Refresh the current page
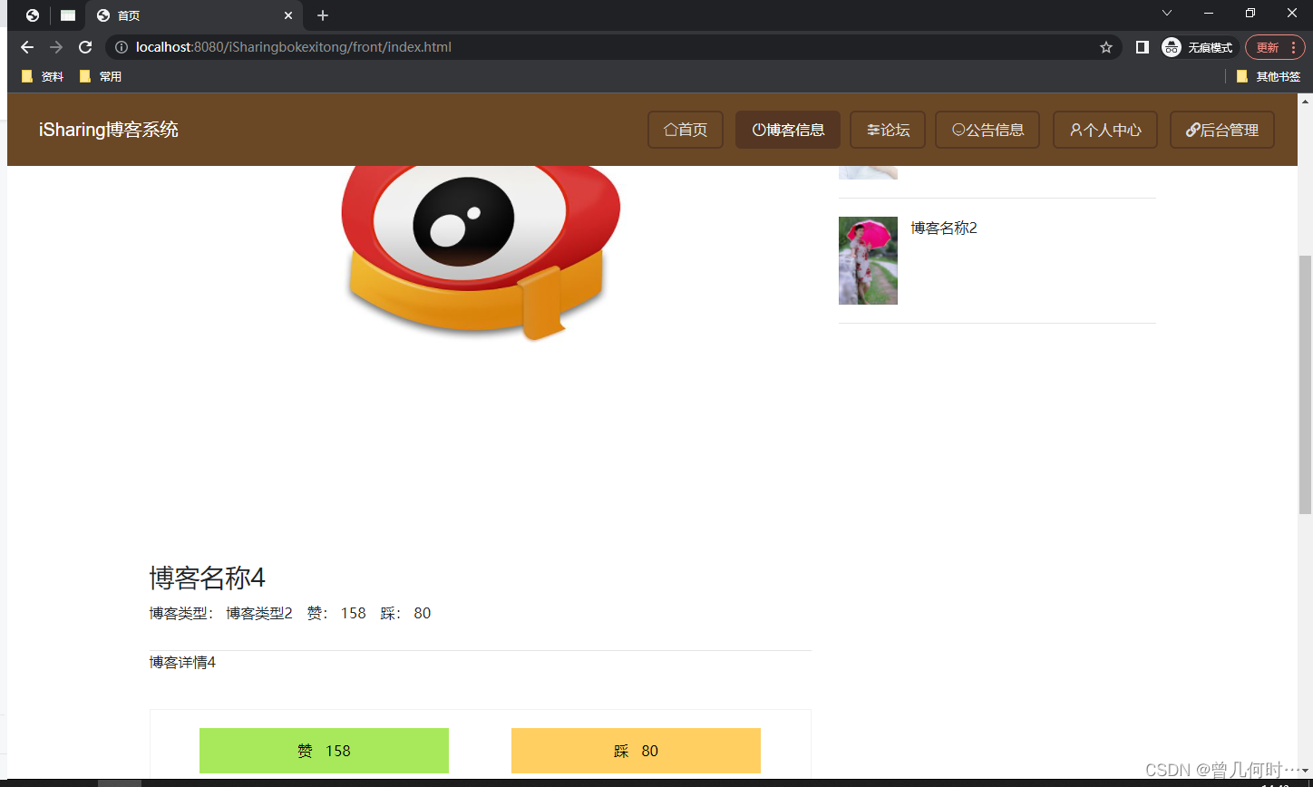The height and width of the screenshot is (787, 1313). point(84,47)
